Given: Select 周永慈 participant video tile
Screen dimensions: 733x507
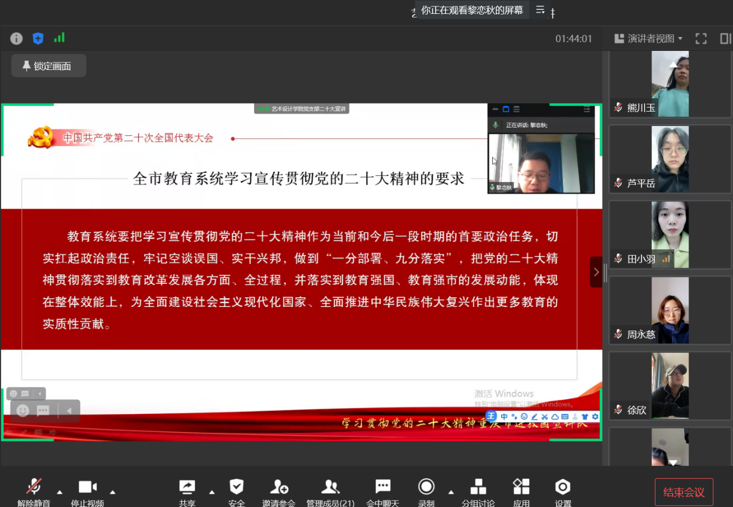Looking at the screenshot, I should tap(670, 310).
